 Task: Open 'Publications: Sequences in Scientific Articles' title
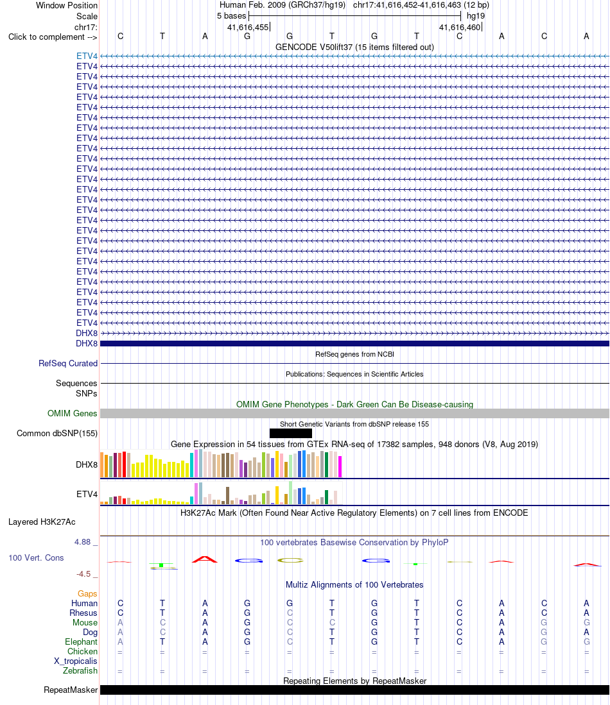pyautogui.click(x=354, y=374)
